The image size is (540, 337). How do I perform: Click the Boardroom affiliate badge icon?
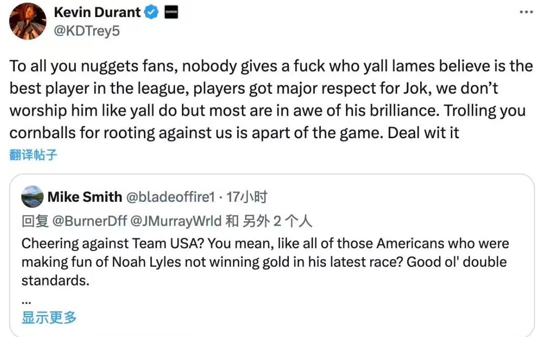coord(170,13)
